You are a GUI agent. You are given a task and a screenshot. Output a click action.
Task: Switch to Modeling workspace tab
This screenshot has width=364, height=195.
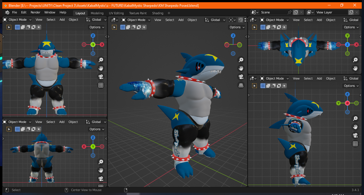click(97, 13)
